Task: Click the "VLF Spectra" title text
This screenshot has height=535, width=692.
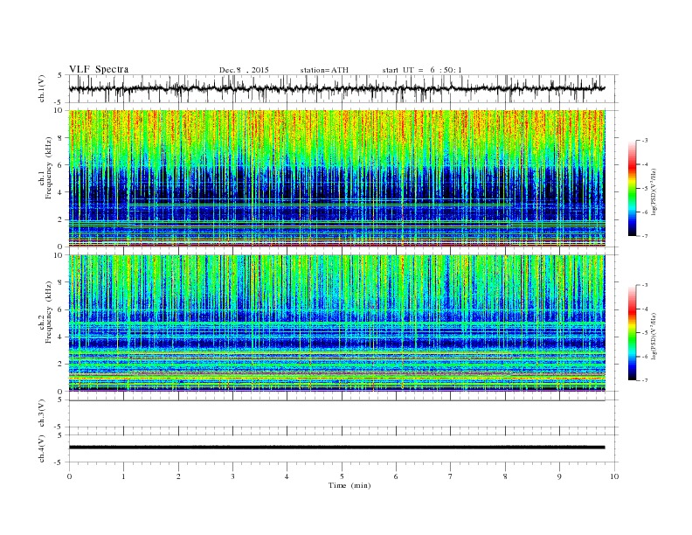Action: pos(99,69)
